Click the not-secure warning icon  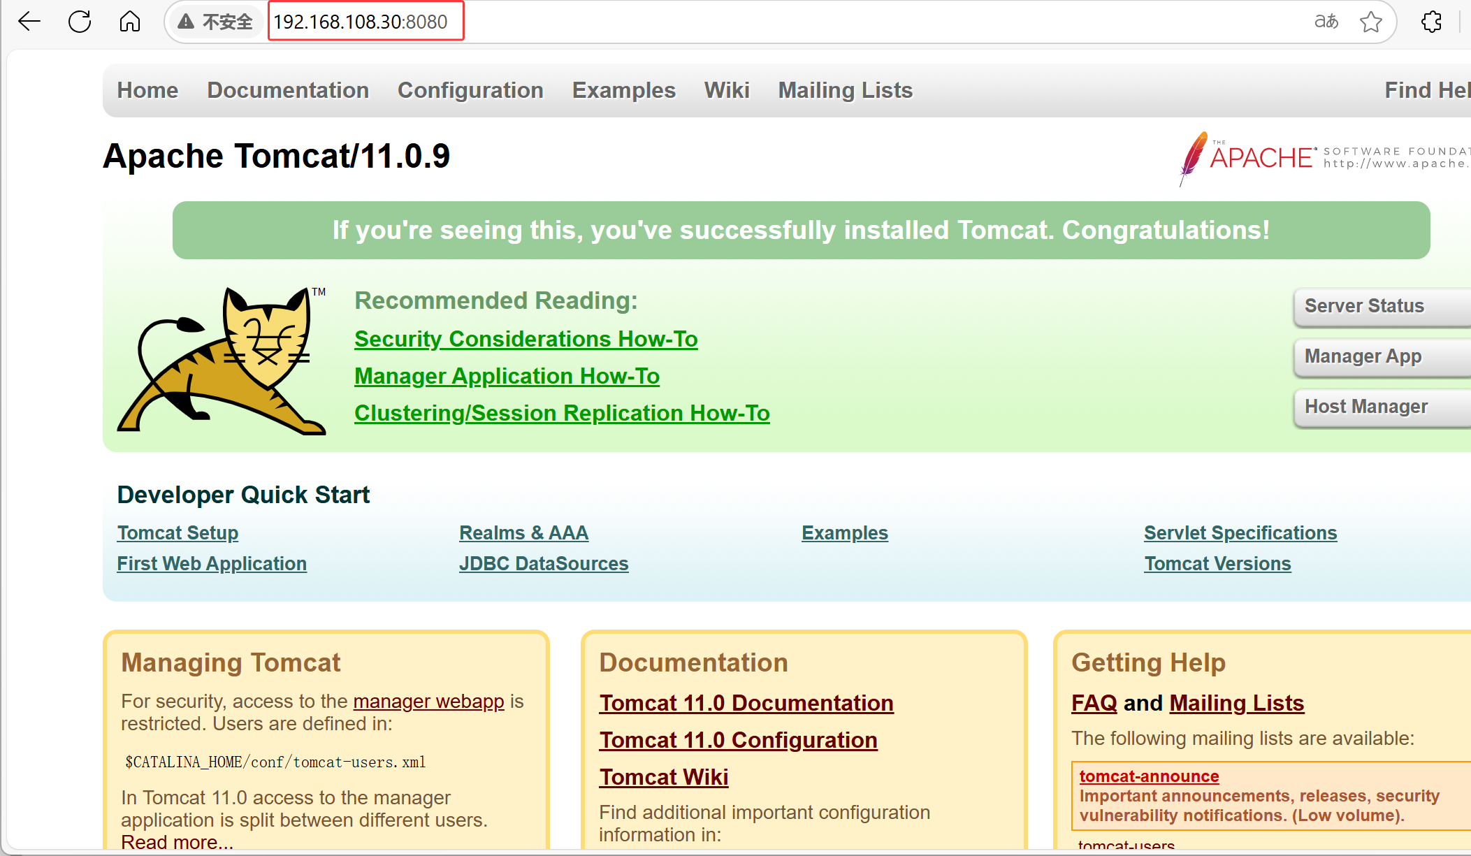point(186,22)
